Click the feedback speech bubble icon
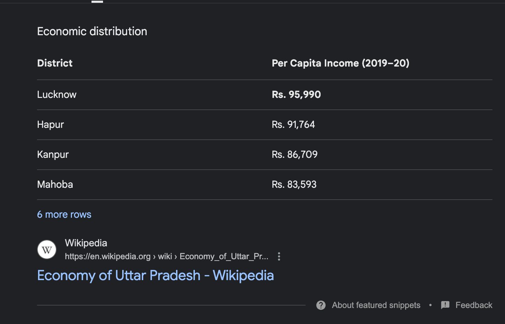The image size is (505, 324). (445, 305)
